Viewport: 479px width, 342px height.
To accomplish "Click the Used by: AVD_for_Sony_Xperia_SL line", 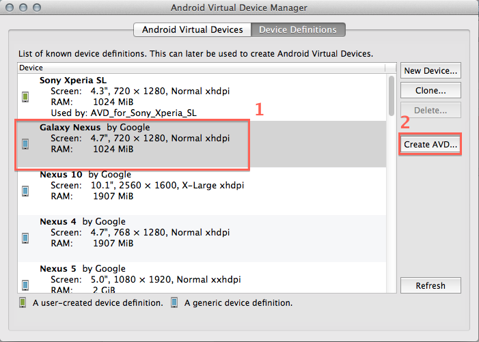I will point(124,113).
